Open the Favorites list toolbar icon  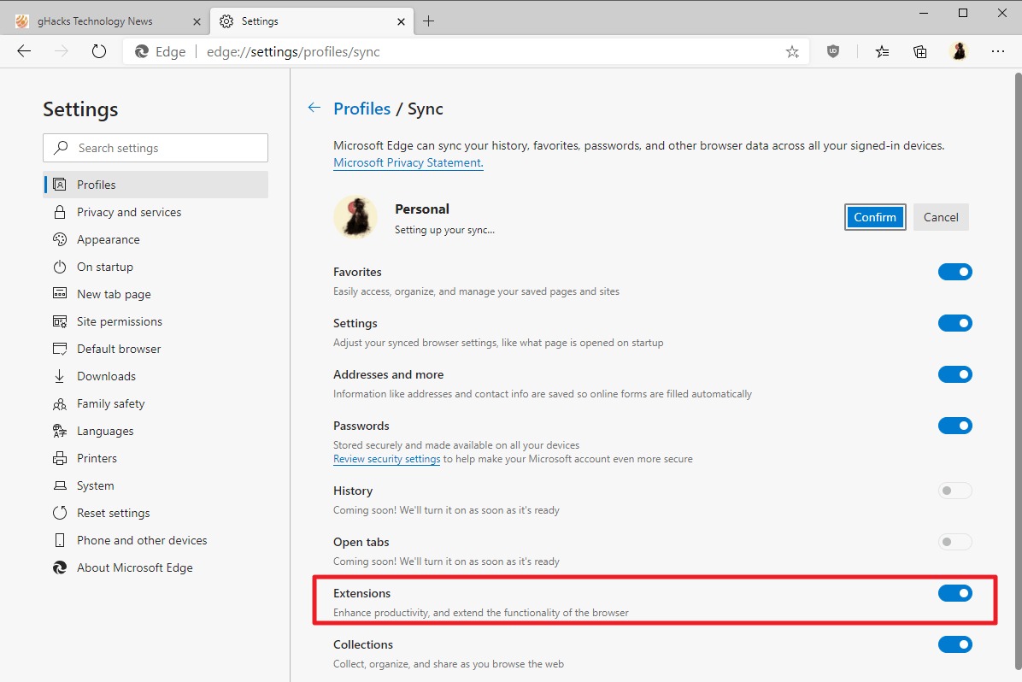882,51
